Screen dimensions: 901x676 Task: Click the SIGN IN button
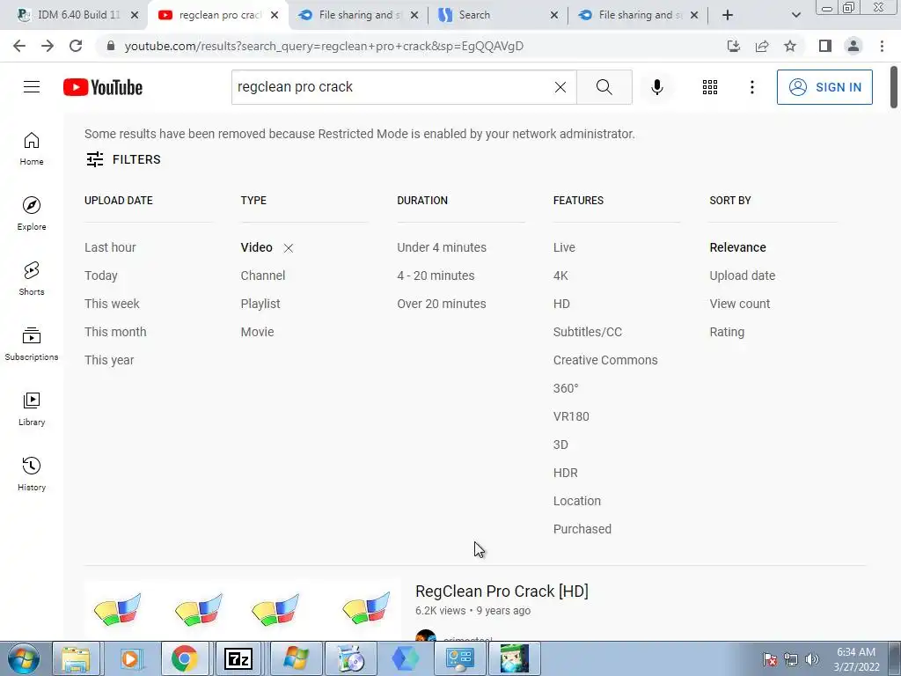pyautogui.click(x=824, y=87)
